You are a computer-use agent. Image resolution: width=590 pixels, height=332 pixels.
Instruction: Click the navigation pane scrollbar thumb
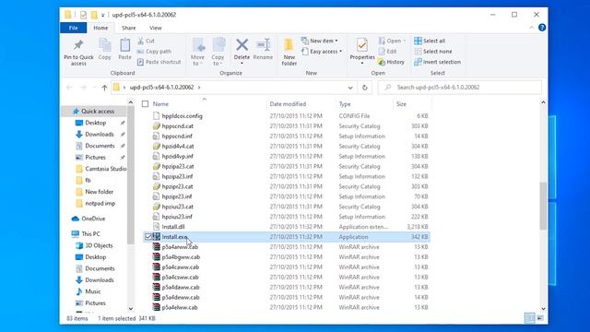click(131, 175)
